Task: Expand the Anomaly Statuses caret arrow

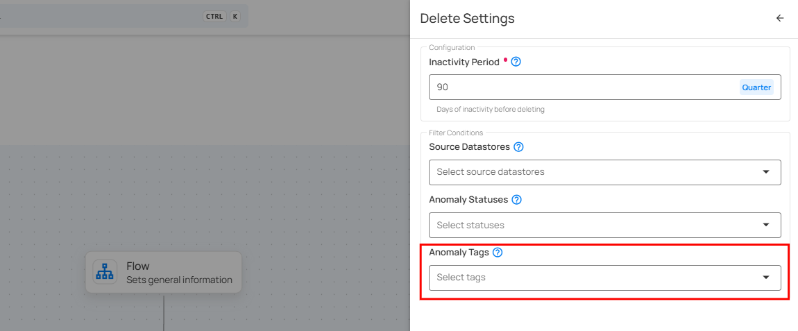Action: [766, 225]
